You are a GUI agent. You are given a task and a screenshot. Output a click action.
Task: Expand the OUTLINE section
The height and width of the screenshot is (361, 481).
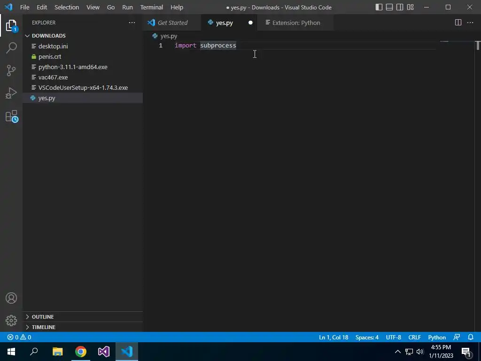coord(83,316)
